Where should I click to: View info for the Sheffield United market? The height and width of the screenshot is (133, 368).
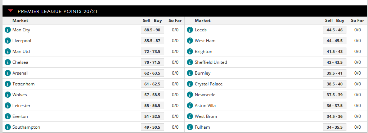tap(190, 62)
